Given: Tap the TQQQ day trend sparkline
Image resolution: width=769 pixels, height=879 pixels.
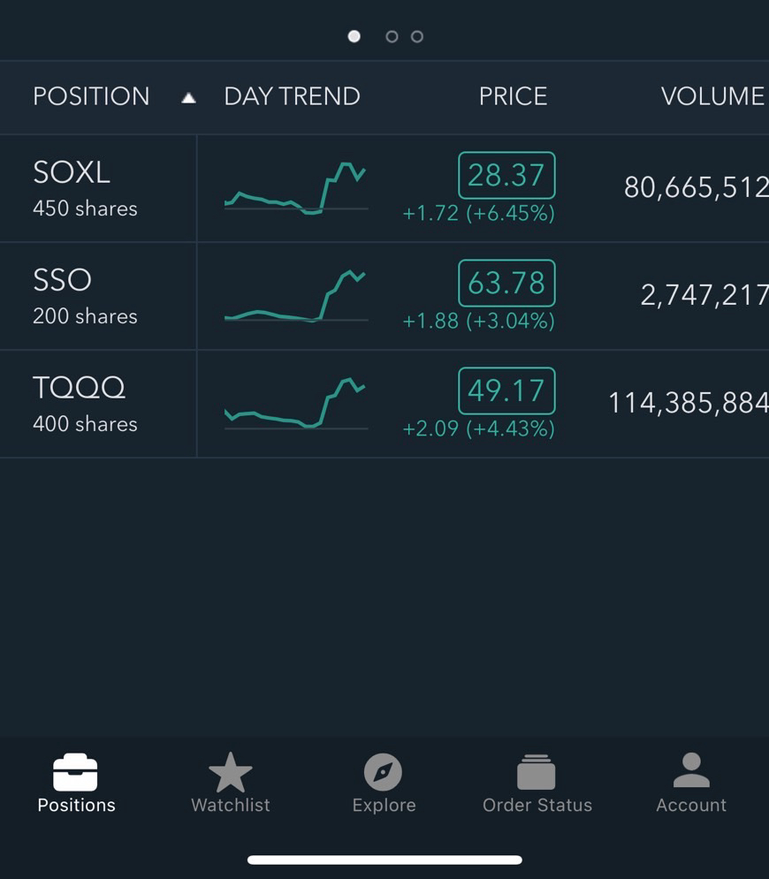Looking at the screenshot, I should pos(295,404).
